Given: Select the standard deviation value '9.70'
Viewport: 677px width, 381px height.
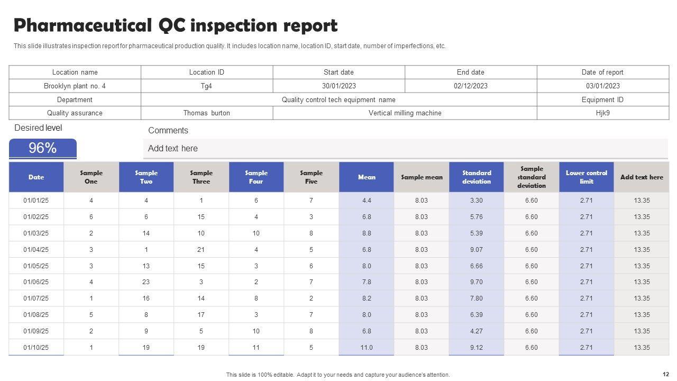Looking at the screenshot, I should [477, 282].
